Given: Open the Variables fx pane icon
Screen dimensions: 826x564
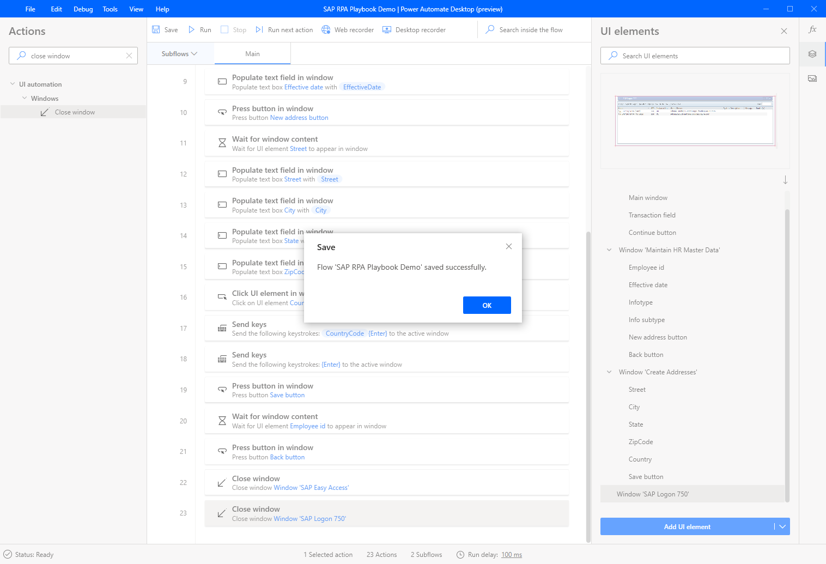Looking at the screenshot, I should tap(812, 30).
